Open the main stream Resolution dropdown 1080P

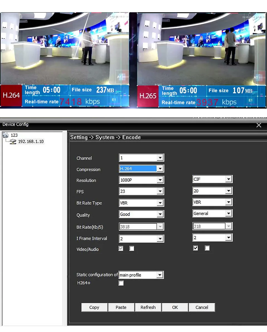[x=142, y=180]
